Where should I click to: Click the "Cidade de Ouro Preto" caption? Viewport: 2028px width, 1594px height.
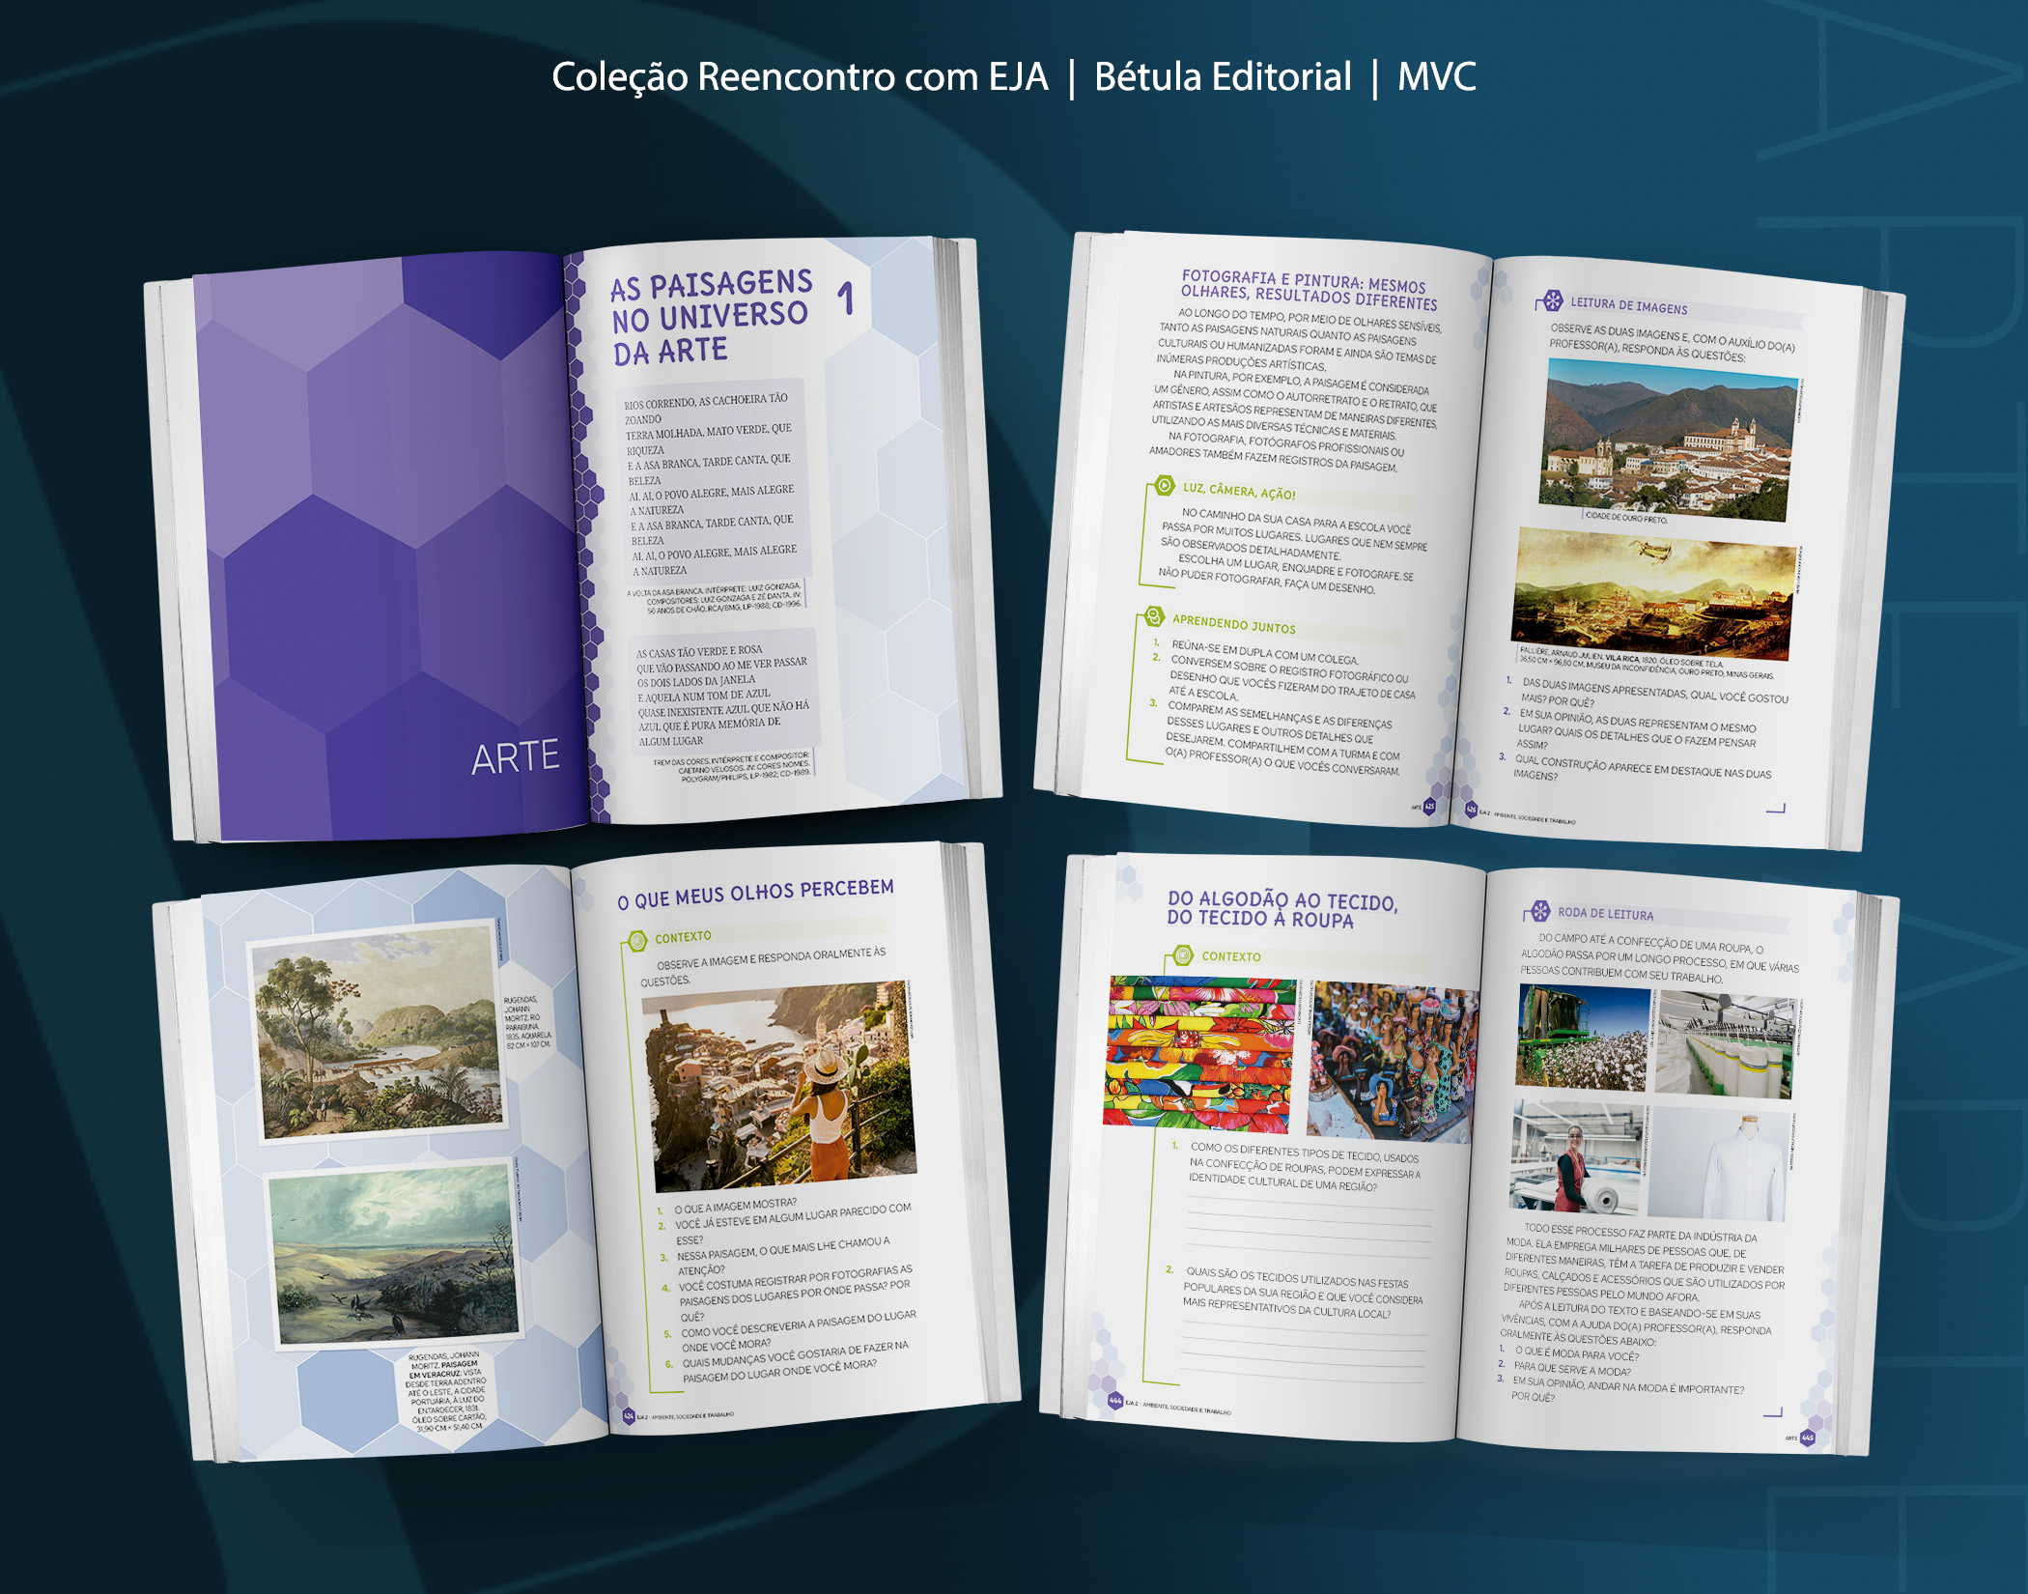(x=1626, y=518)
